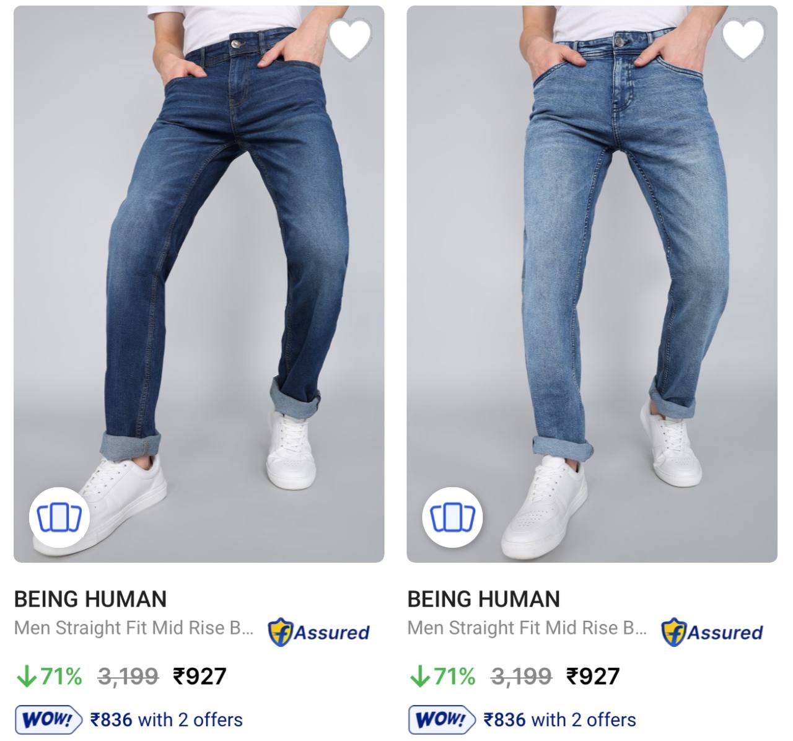Tap WOW! offer tag on right product
This screenshot has width=793, height=741.
point(441,720)
